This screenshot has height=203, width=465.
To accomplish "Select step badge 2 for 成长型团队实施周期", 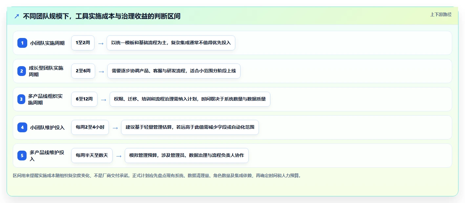I will 22,71.
